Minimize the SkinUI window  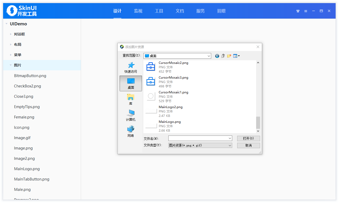(x=314, y=11)
